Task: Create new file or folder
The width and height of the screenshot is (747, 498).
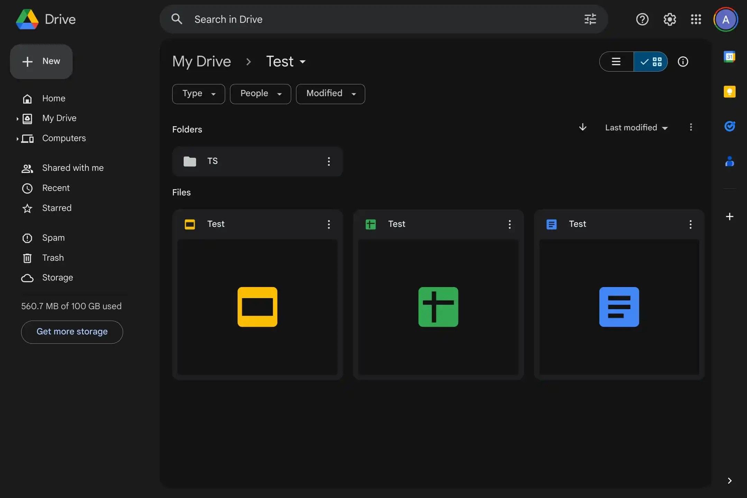Action: [x=41, y=61]
